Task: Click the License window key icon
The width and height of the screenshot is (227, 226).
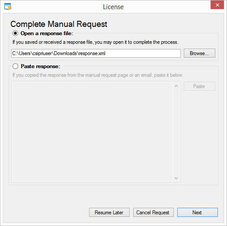Action: pos(8,7)
